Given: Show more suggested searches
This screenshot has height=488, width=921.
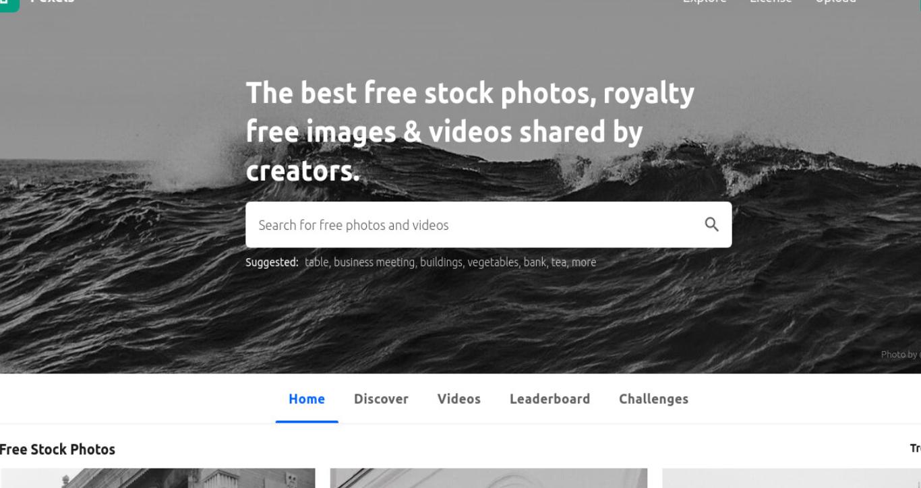Looking at the screenshot, I should tap(584, 262).
